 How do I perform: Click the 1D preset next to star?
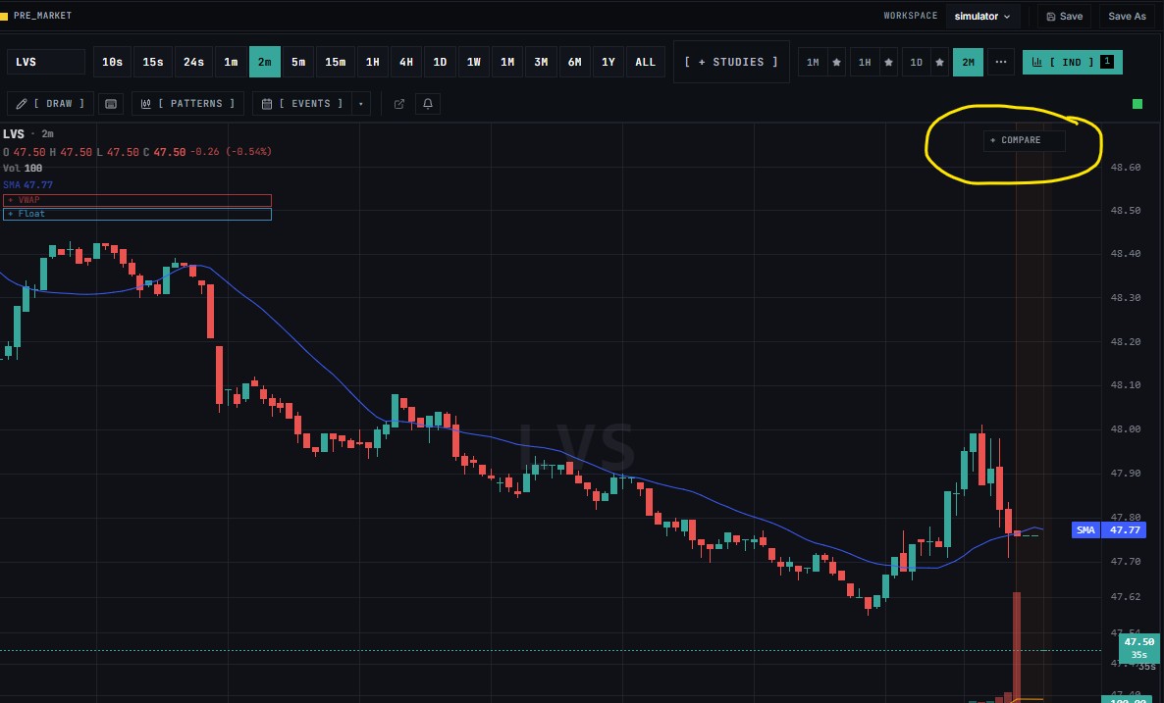[916, 63]
